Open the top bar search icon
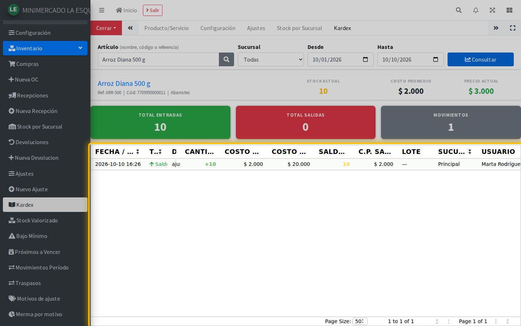Screen dimensions: 521x326 pos(459,10)
